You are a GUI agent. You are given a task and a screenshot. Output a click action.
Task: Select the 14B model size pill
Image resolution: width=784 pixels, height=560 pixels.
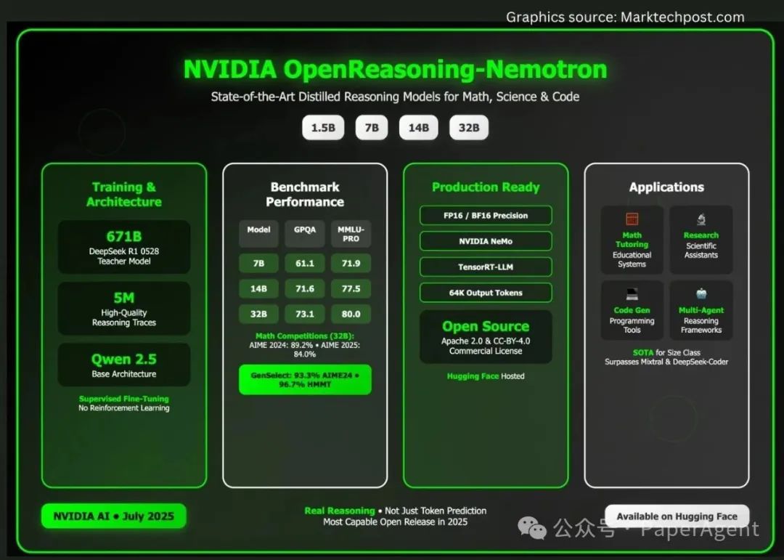tap(419, 128)
